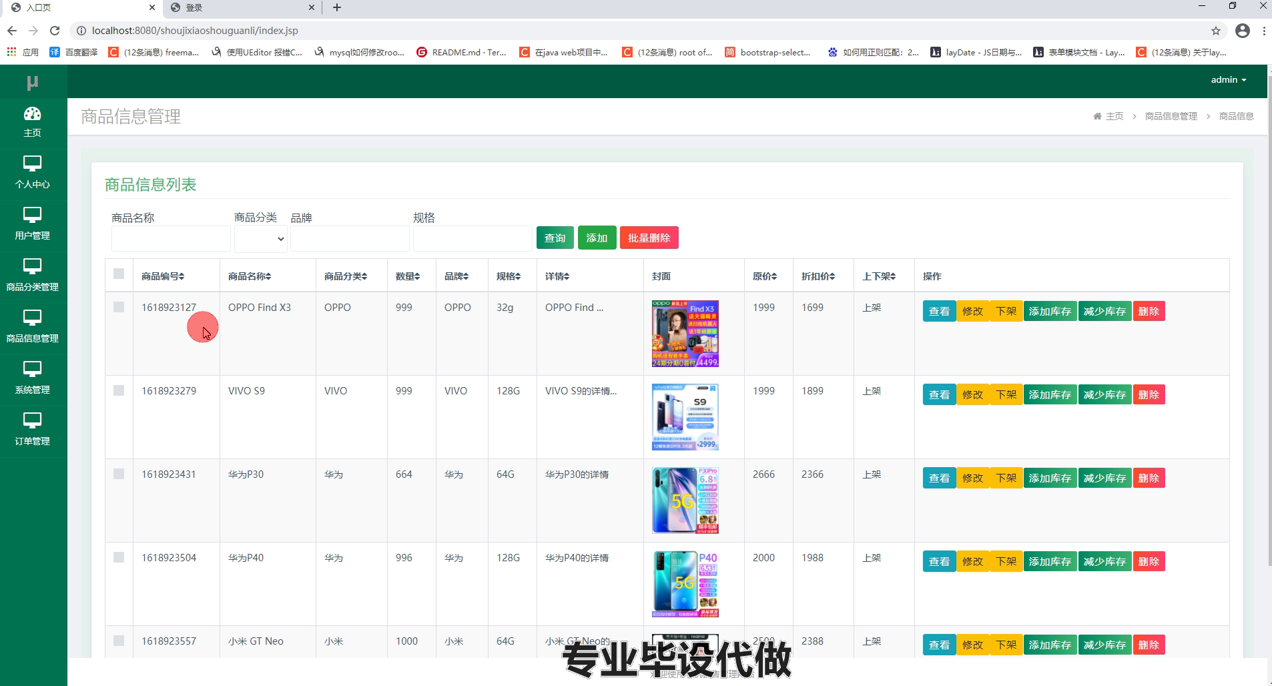
Task: Check the row for OPPO Find X3
Action: tap(119, 307)
